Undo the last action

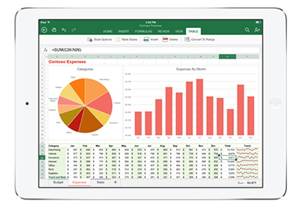pos(64,30)
